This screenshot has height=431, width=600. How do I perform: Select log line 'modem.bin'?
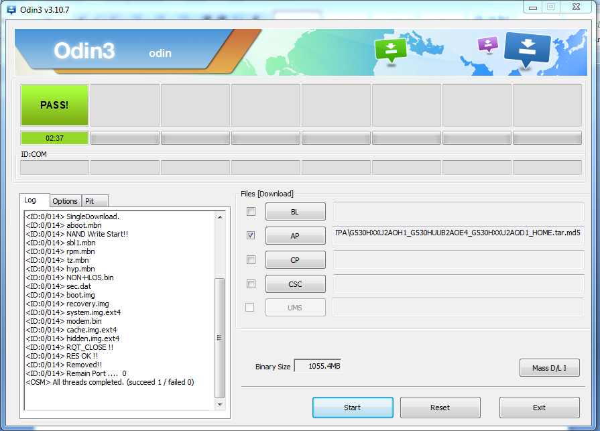pyautogui.click(x=64, y=321)
